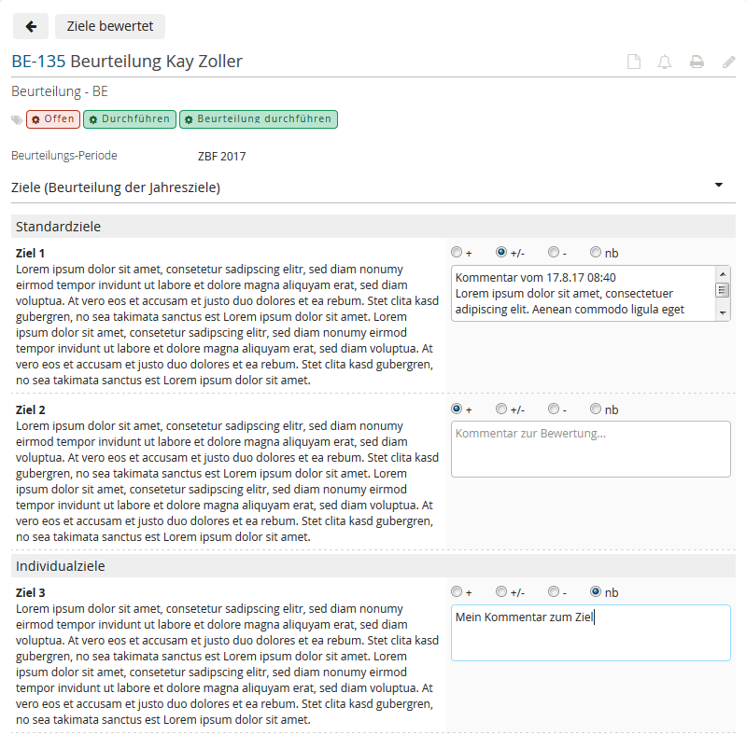Choose nb rating for Ziel 1
This screenshot has width=746, height=735.
(596, 252)
